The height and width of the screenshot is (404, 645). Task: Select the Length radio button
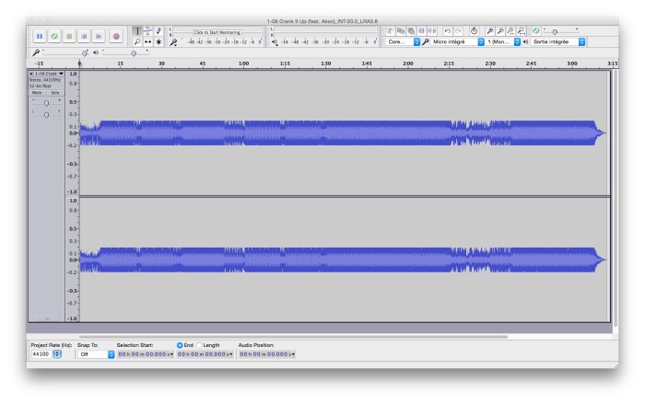pyautogui.click(x=200, y=345)
